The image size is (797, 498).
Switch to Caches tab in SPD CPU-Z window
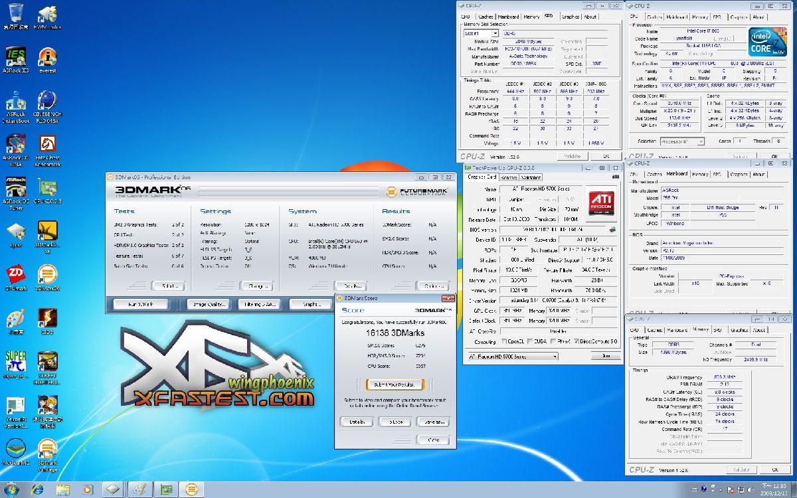click(486, 17)
